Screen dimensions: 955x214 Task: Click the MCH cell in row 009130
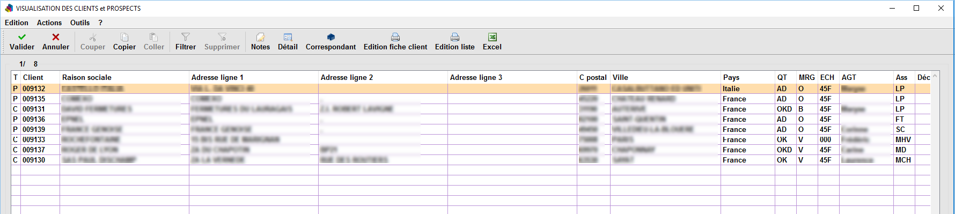[904, 160]
